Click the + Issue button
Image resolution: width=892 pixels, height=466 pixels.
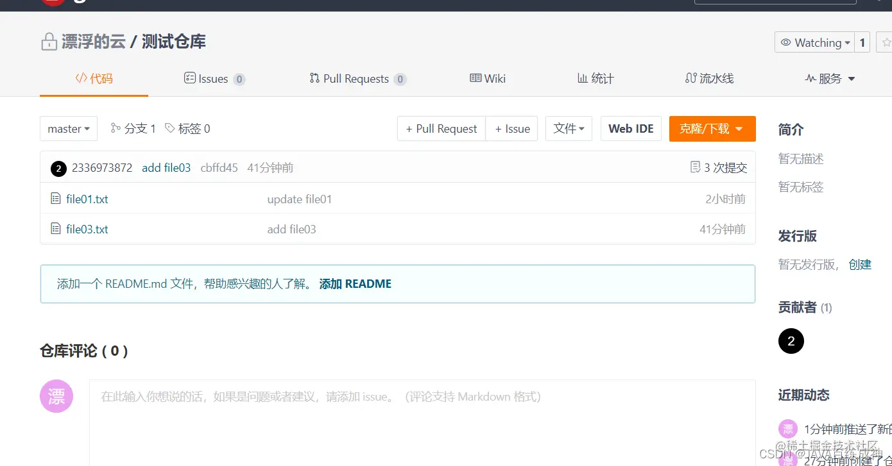coord(512,129)
